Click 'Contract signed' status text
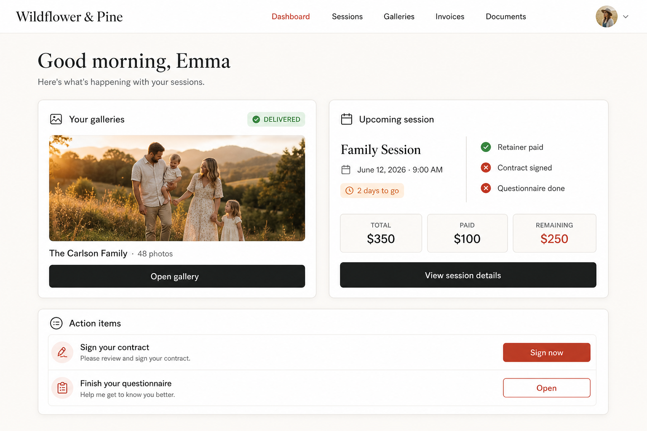The width and height of the screenshot is (647, 431). (x=524, y=168)
